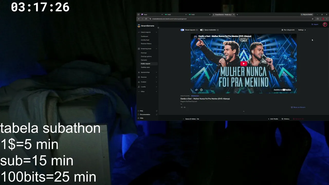Expand the Chatbot section chevron
The image size is (329, 185).
[156, 82]
